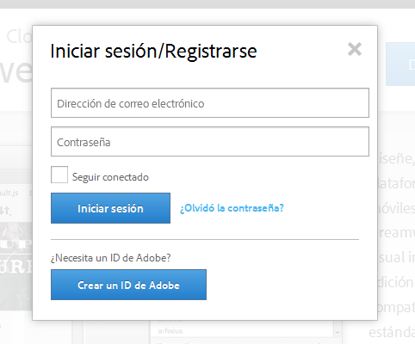
Task: Click the dimmed scroll-down arrow below the dialog
Action: pyautogui.click(x=338, y=332)
